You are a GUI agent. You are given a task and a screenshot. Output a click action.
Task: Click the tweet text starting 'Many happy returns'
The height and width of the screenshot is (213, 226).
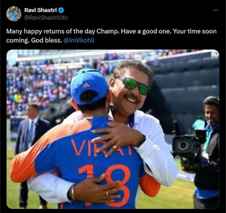tap(111, 36)
